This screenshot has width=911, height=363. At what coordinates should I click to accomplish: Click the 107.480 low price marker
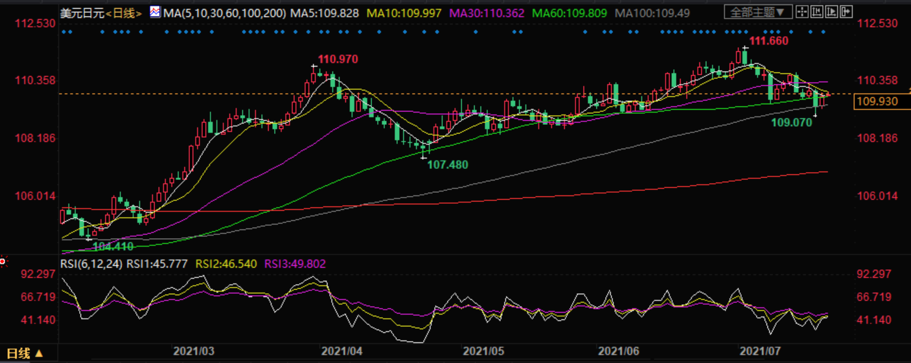coord(448,165)
